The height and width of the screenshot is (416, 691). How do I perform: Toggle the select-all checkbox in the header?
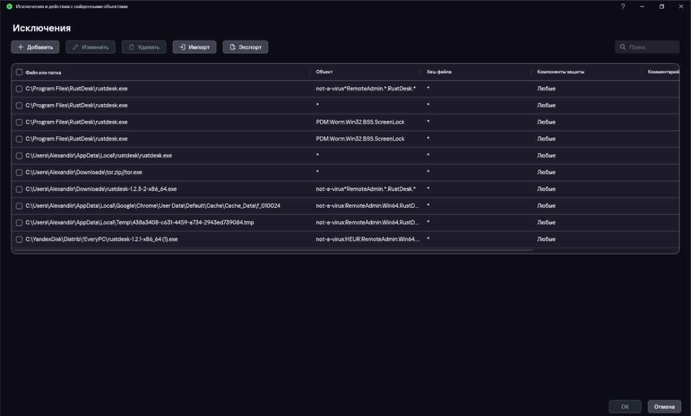(19, 72)
